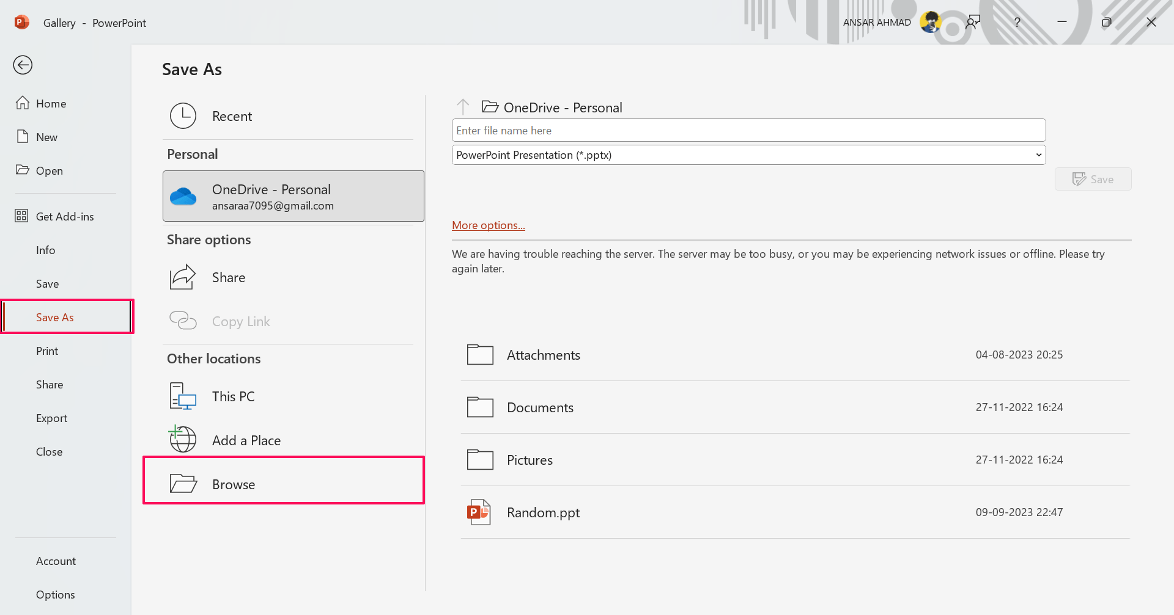Click the OneDrive cloud icon
This screenshot has width=1174, height=615.
[183, 196]
